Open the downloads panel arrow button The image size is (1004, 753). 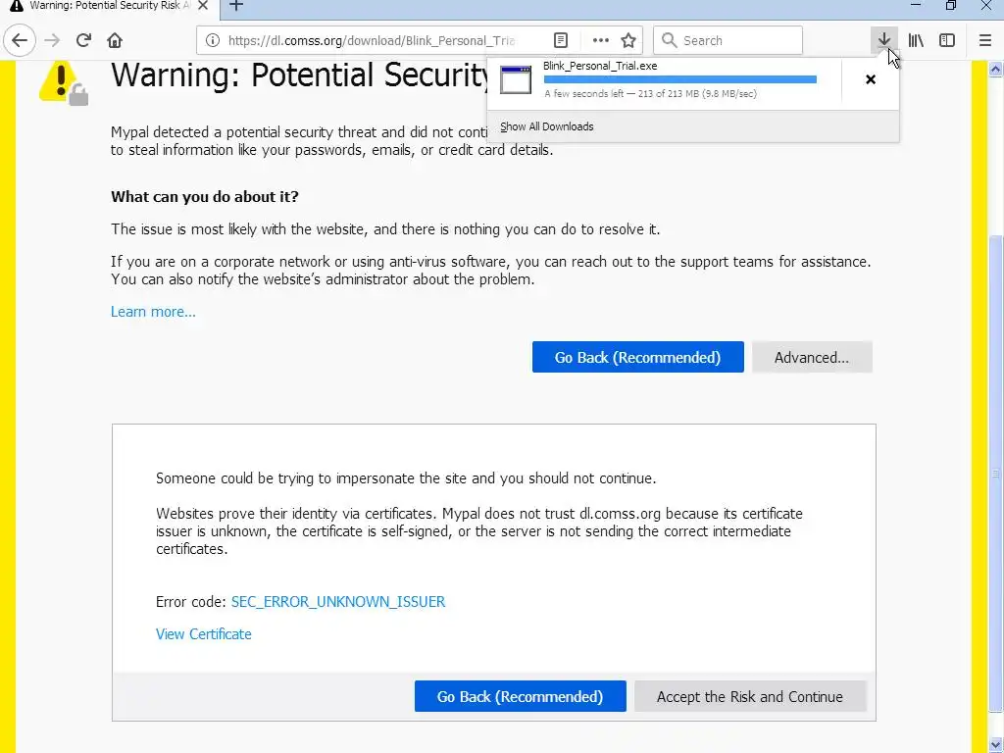883,40
